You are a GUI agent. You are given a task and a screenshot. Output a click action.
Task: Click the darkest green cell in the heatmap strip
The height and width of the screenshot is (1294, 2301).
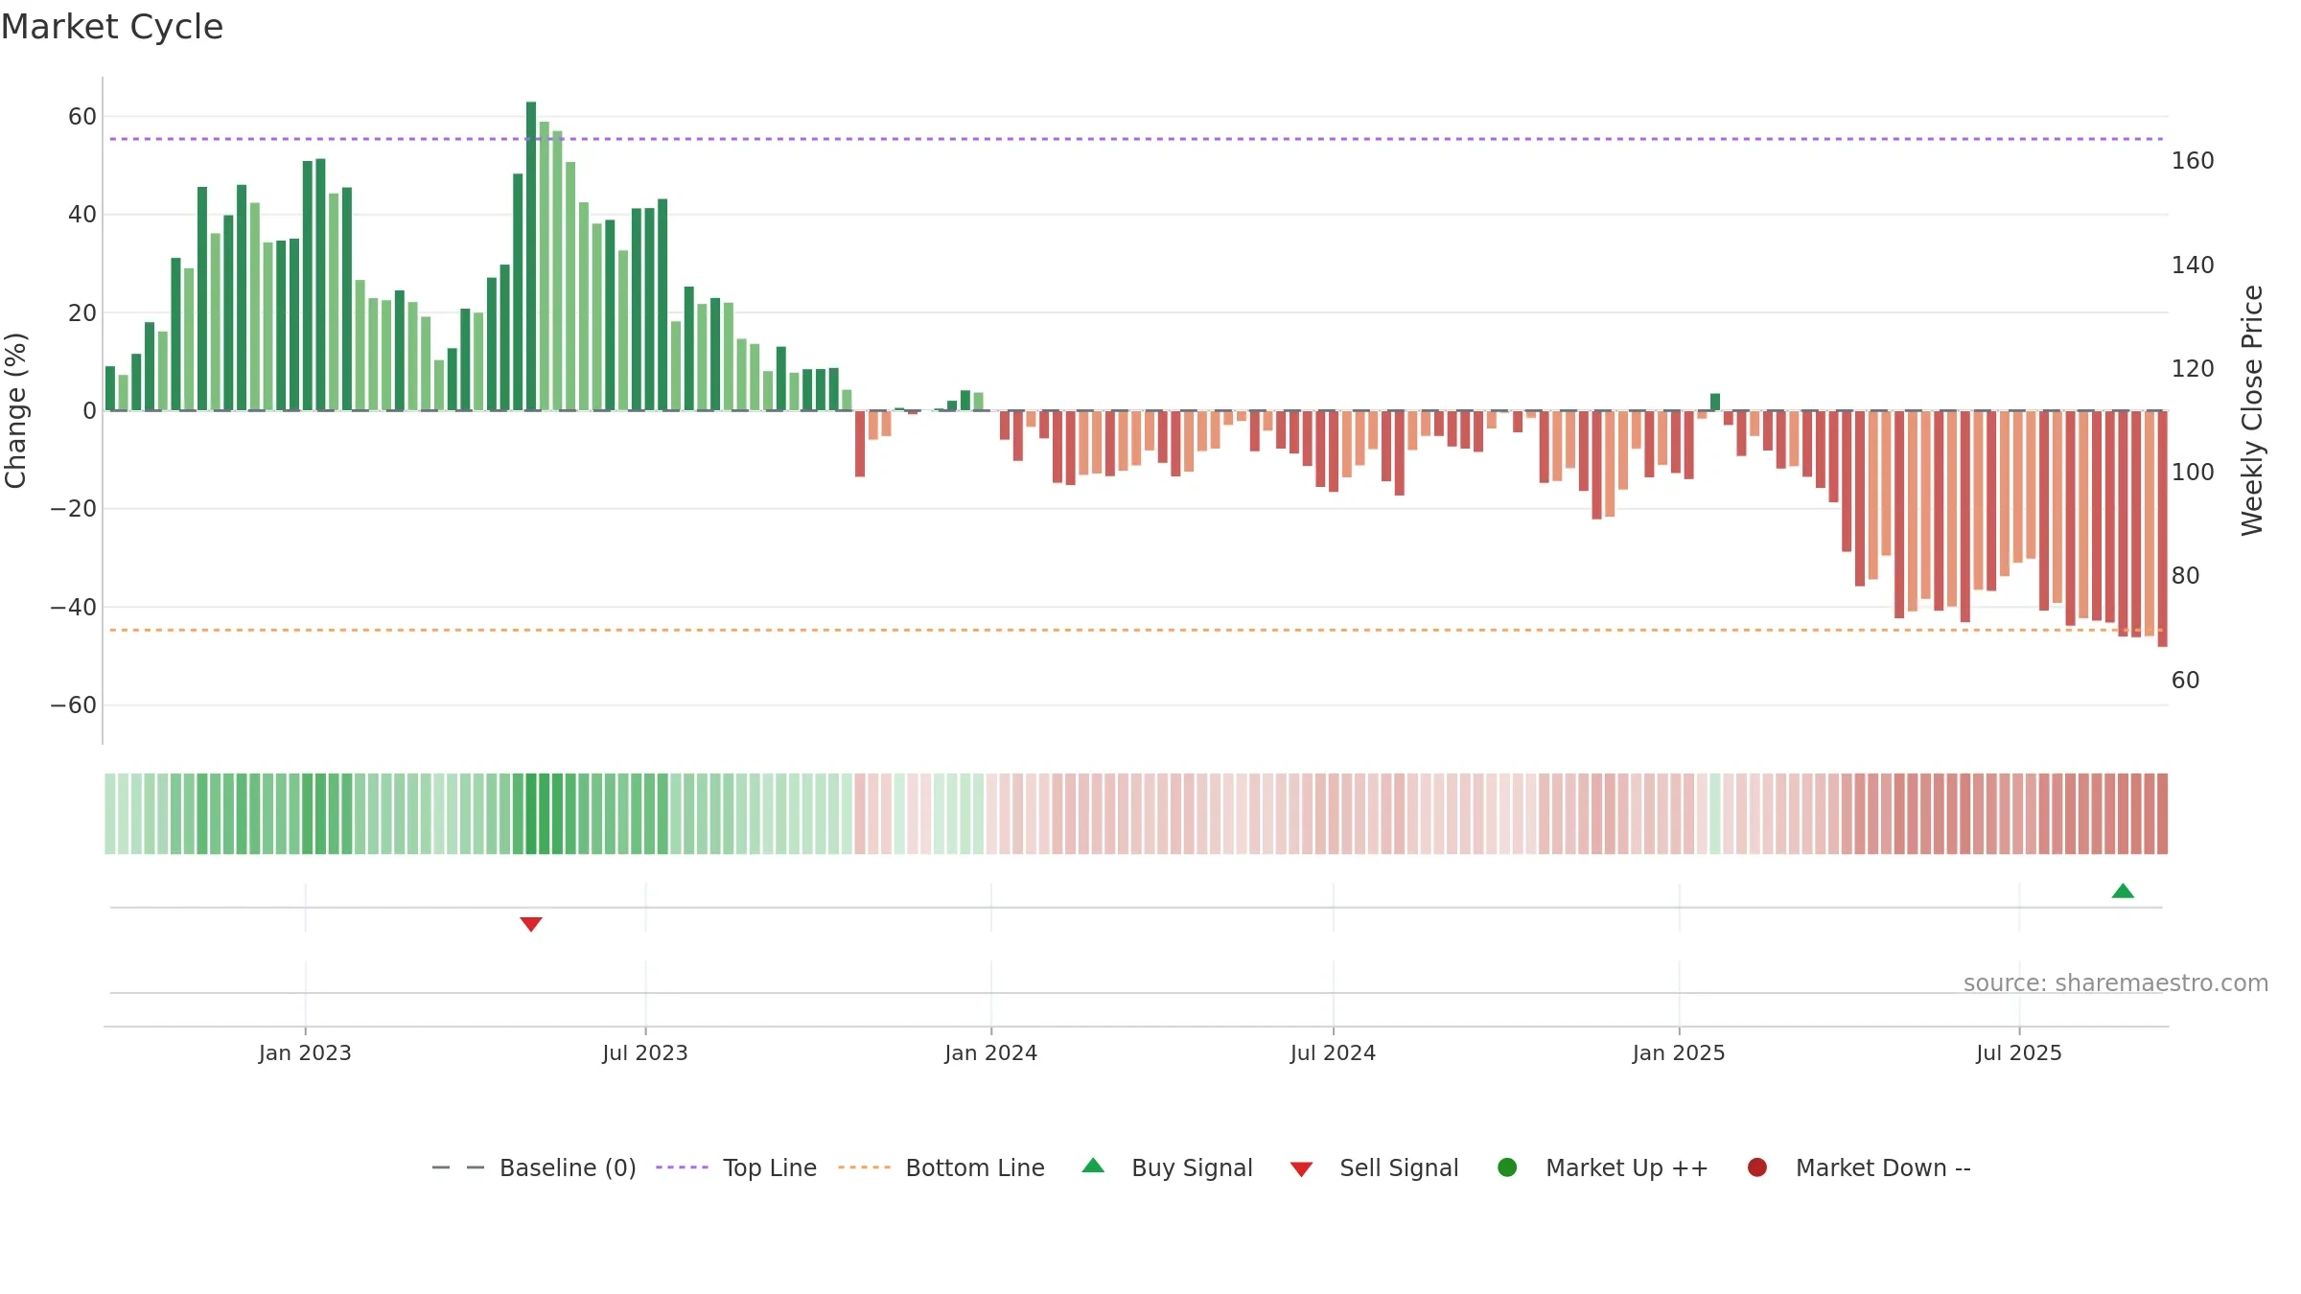531,814
